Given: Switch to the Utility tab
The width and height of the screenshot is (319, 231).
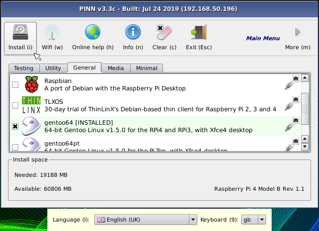Looking at the screenshot, I should tap(53, 68).
